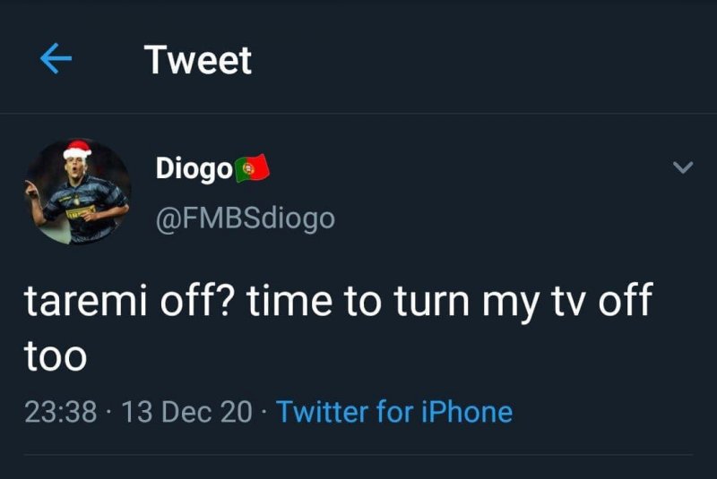Click the Tweet header title

[198, 60]
